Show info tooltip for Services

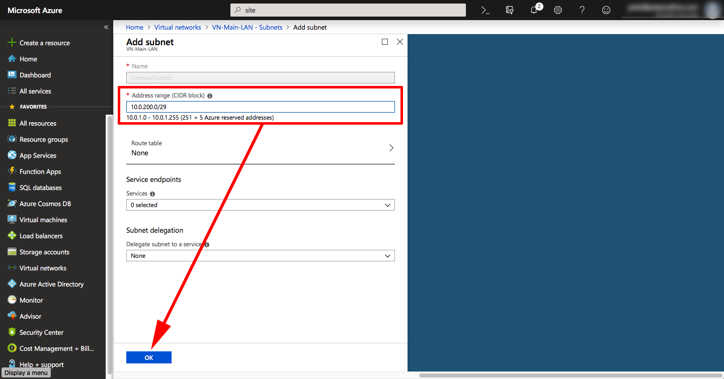(152, 194)
